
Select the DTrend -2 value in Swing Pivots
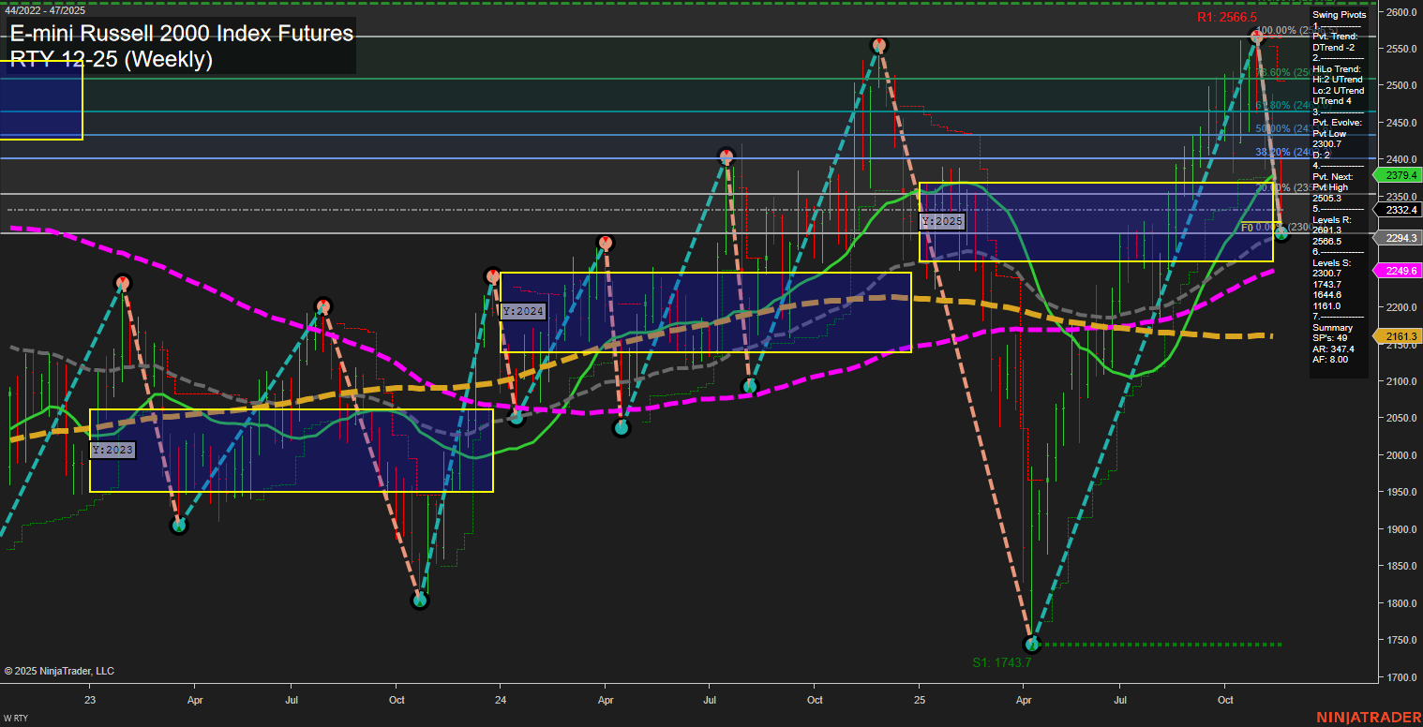[1333, 47]
